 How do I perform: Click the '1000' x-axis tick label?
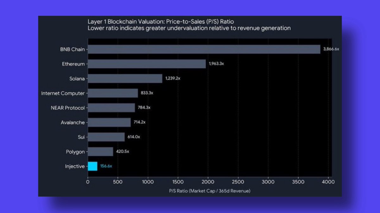(148, 182)
